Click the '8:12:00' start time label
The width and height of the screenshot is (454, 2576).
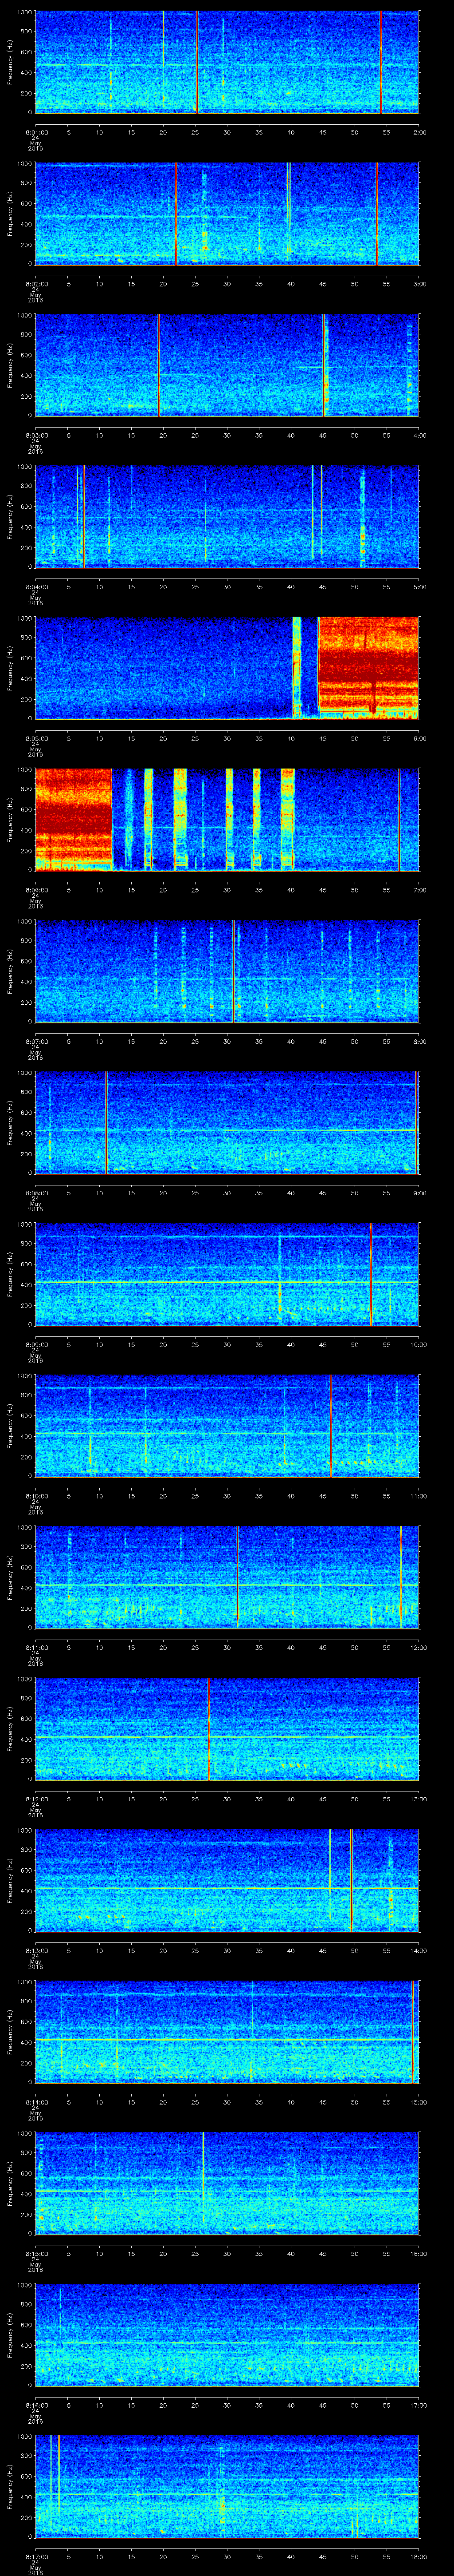tap(36, 1798)
